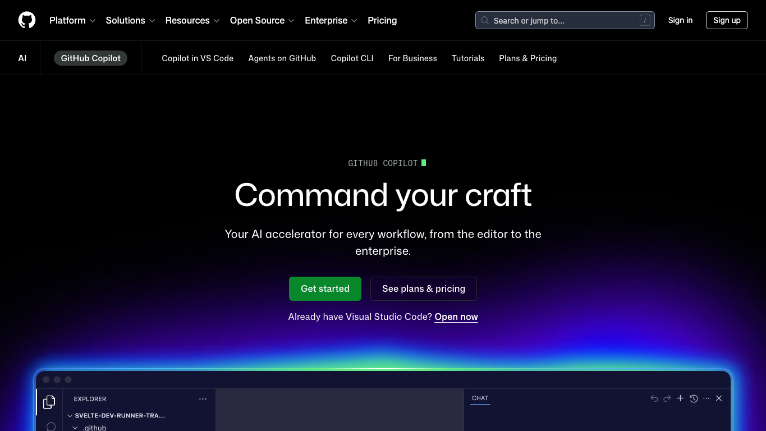766x431 pixels.
Task: Focus the Search or jump to field
Action: click(x=565, y=20)
